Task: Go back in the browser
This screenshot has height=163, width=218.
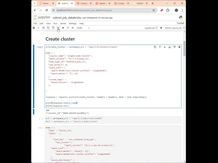Action: pos(35,10)
